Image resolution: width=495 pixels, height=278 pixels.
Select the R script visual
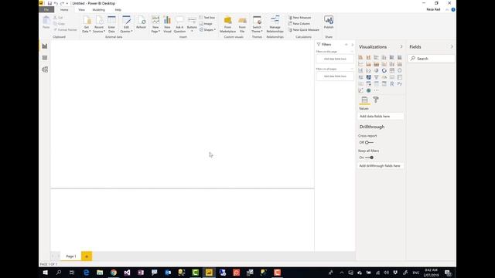point(392,84)
